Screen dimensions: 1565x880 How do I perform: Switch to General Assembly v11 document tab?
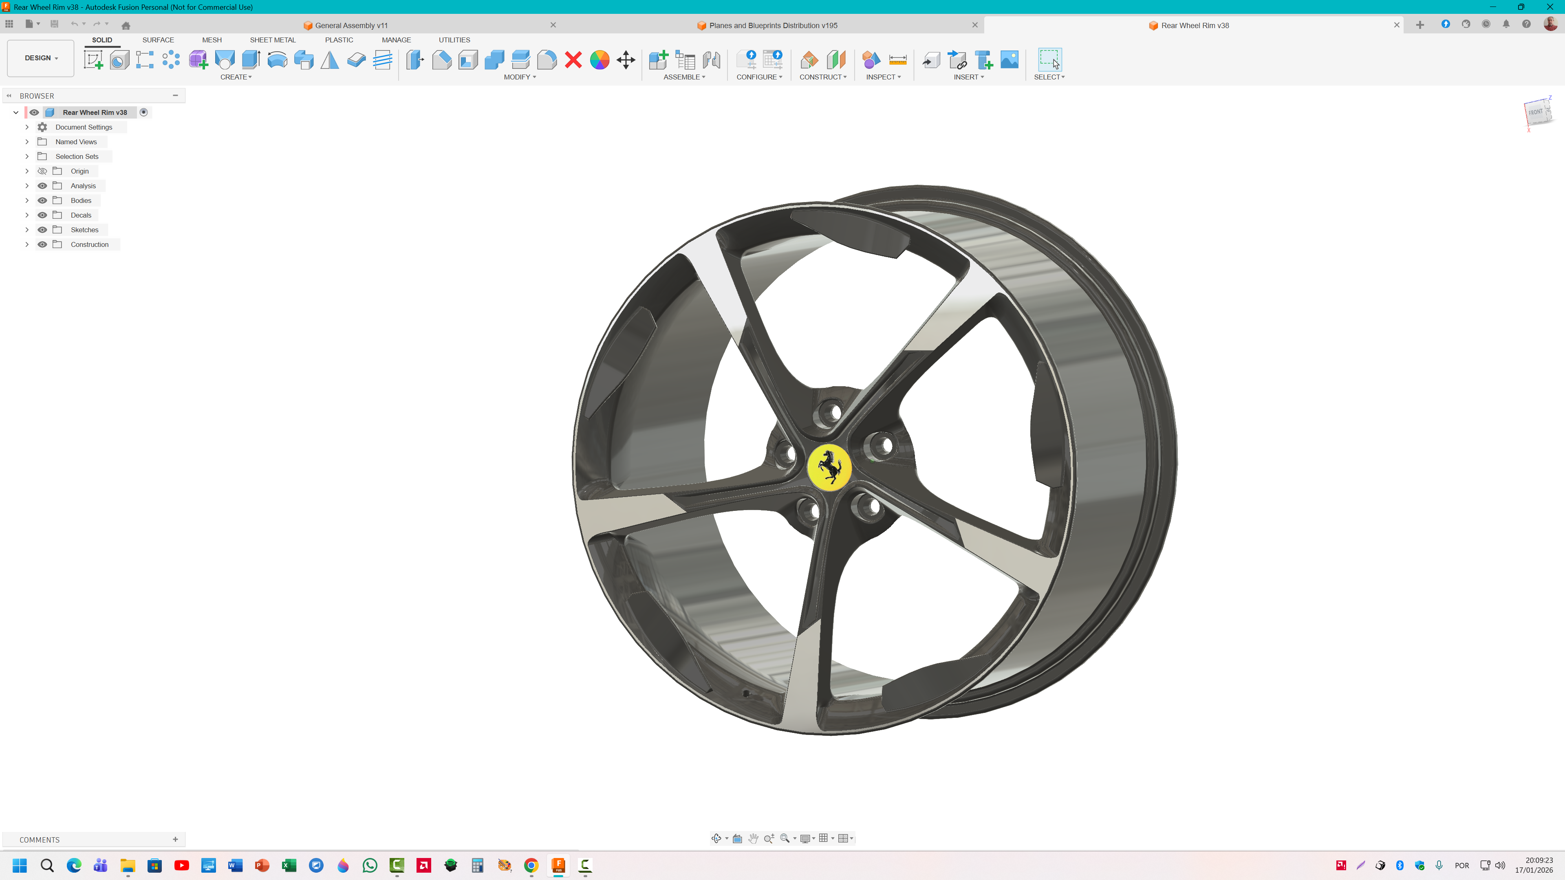pyautogui.click(x=351, y=26)
